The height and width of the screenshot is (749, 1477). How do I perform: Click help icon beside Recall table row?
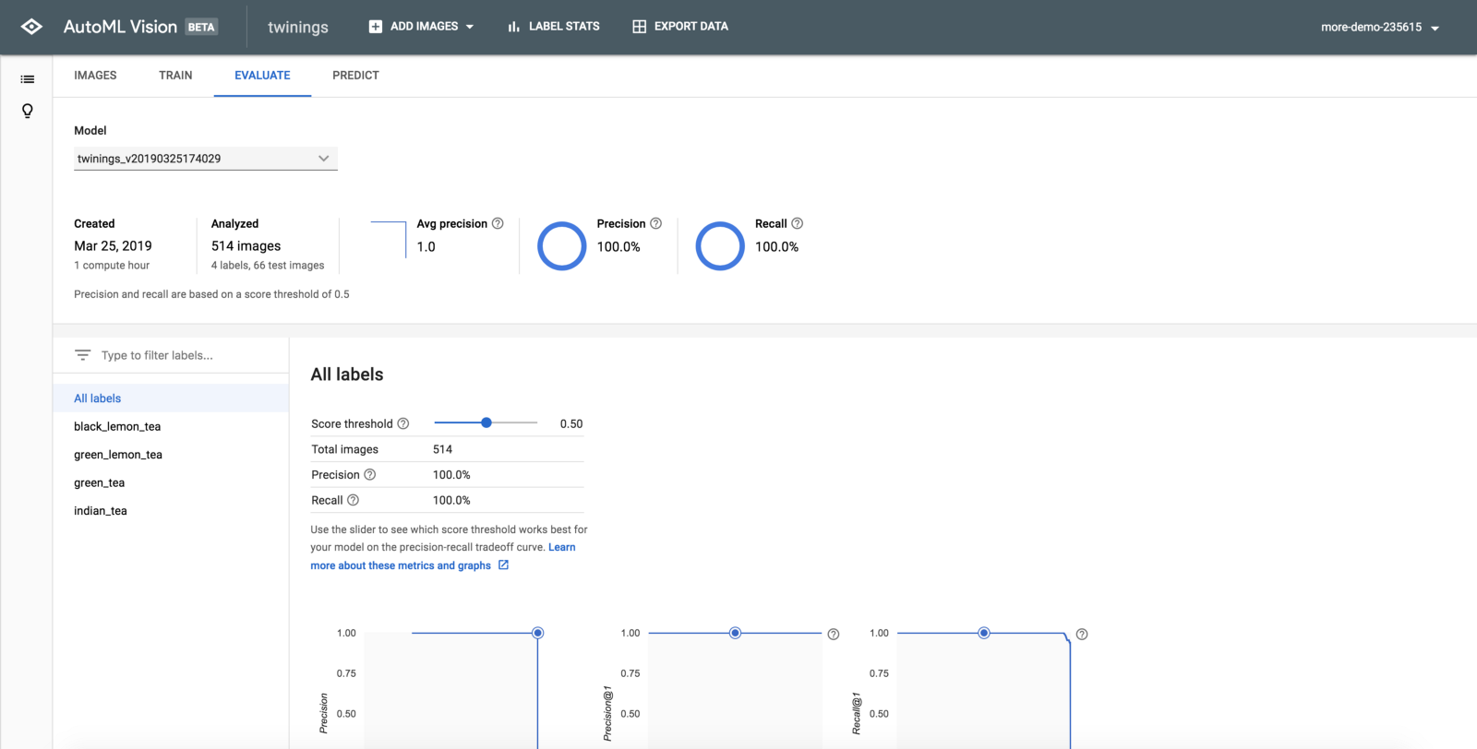pos(353,500)
